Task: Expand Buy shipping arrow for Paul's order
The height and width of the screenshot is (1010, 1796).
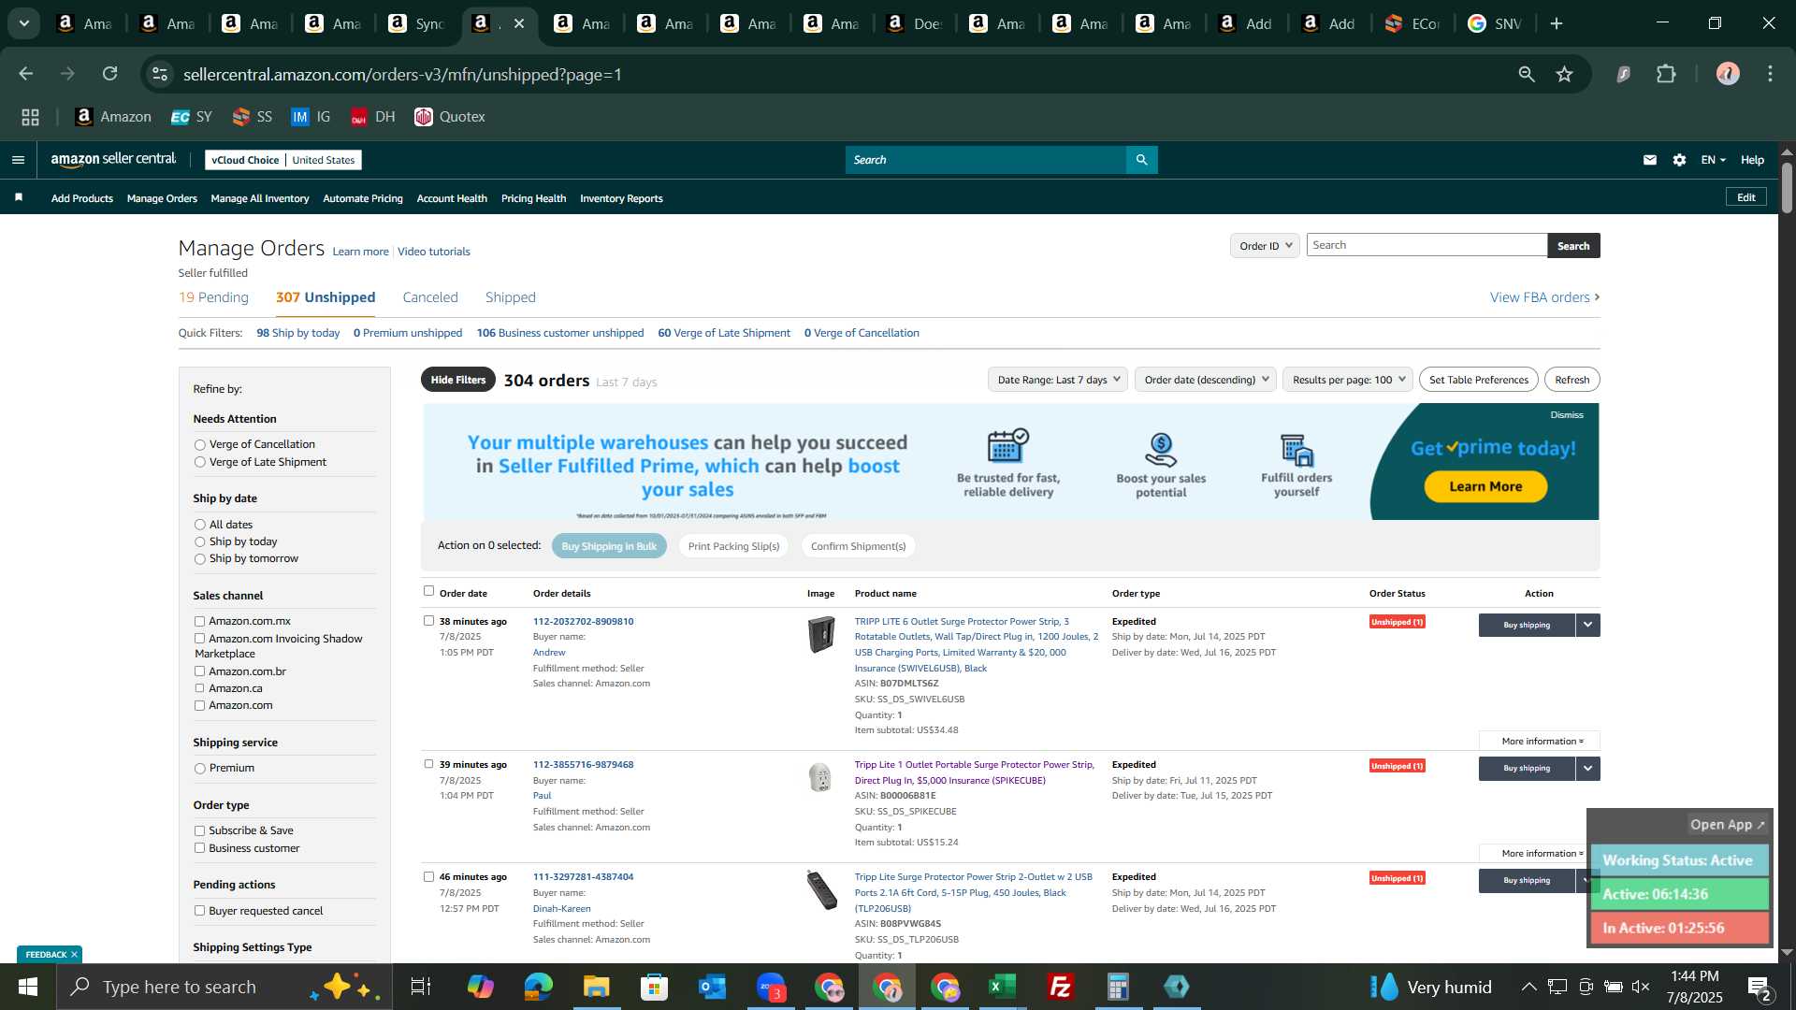Action: click(x=1587, y=768)
